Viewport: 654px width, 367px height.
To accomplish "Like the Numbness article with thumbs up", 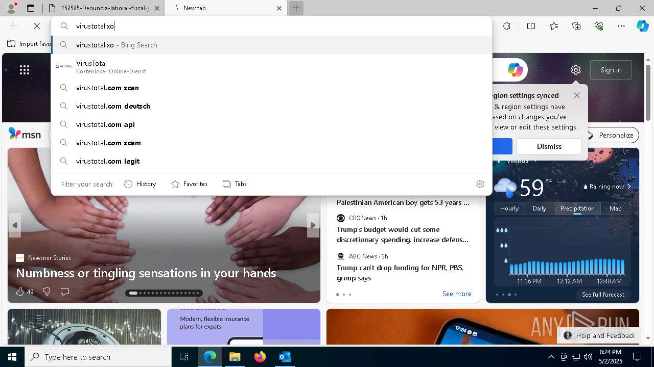I will pos(20,292).
